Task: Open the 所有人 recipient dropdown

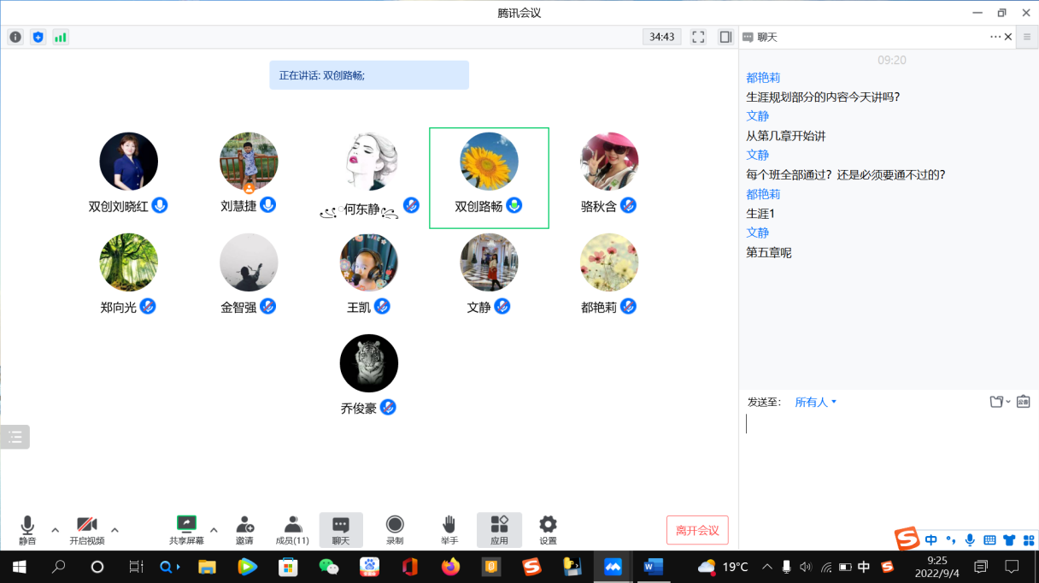Action: [816, 402]
